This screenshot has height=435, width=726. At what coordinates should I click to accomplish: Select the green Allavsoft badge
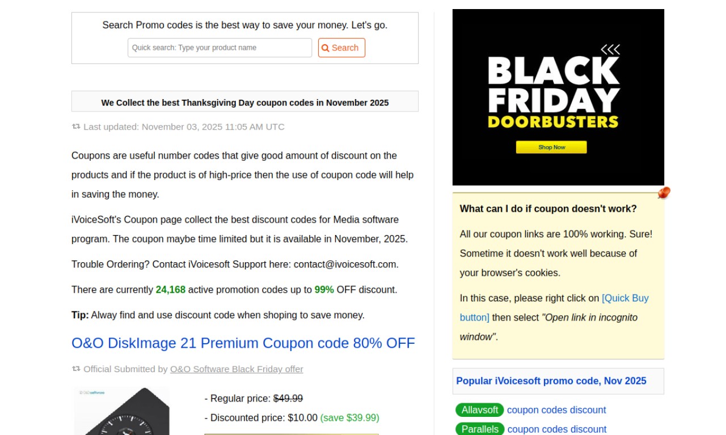click(479, 410)
